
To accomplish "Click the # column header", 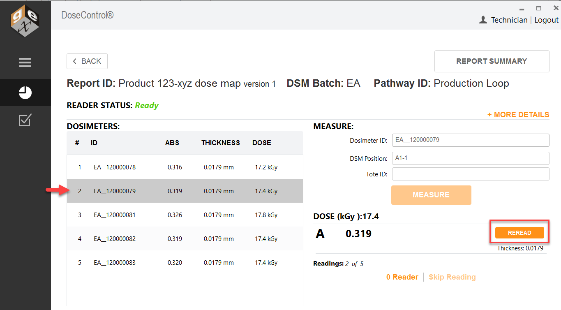I will pos(77,143).
